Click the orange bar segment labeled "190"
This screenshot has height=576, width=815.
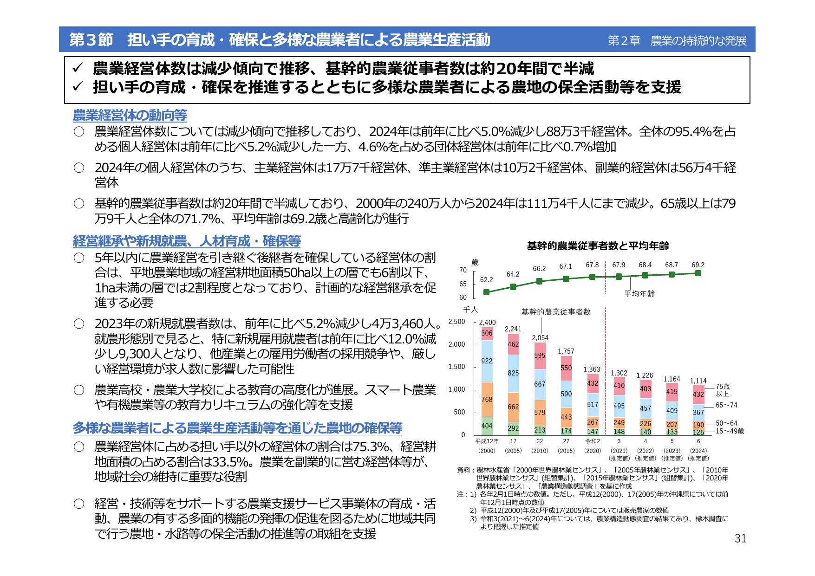tap(698, 425)
